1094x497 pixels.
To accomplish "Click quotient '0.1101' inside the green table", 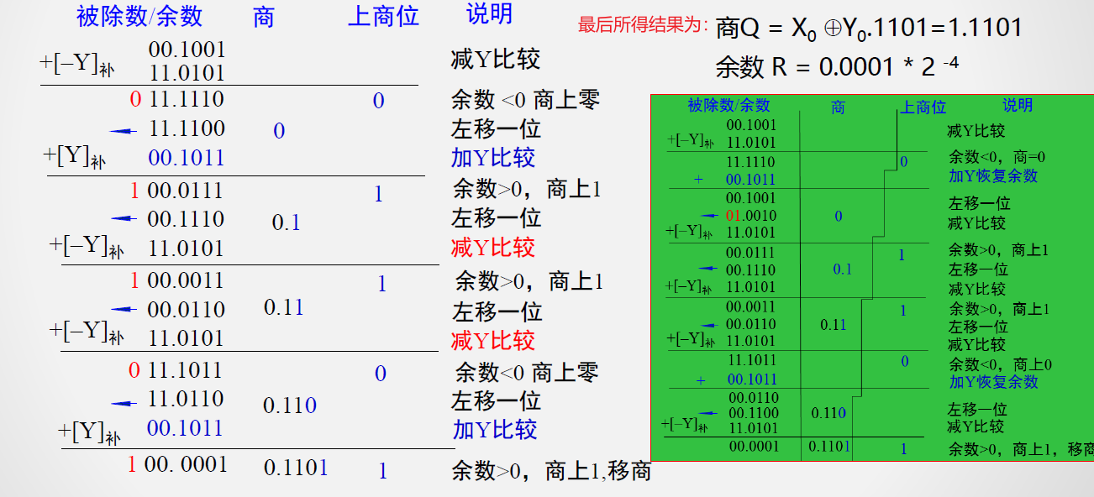I will [829, 446].
